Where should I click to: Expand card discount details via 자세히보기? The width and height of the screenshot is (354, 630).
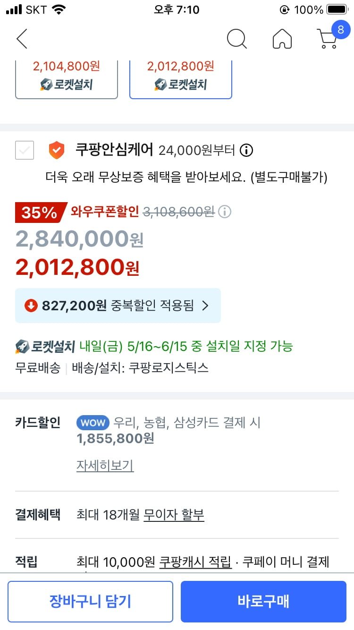[x=105, y=466]
